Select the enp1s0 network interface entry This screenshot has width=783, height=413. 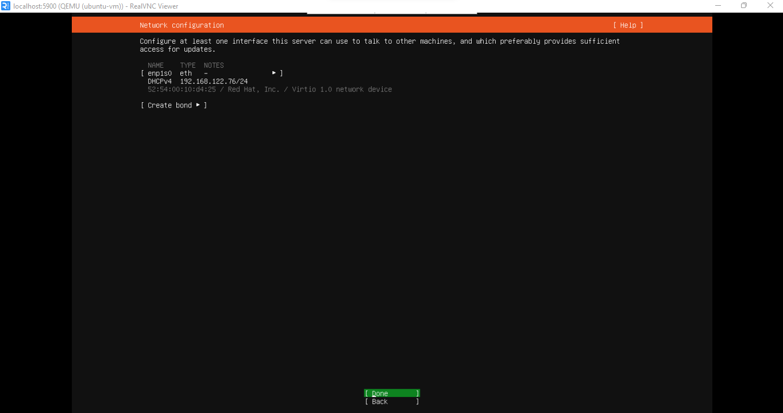[x=212, y=74]
